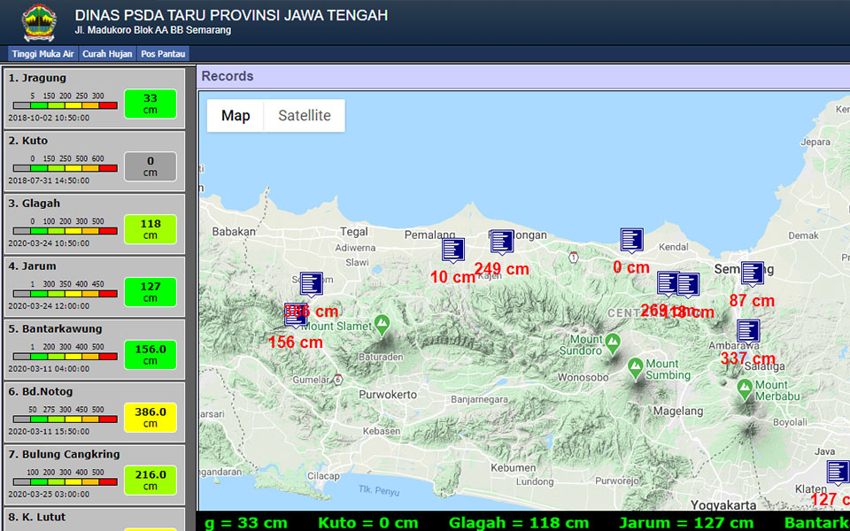Click the station marker above 337 cm

[x=748, y=332]
